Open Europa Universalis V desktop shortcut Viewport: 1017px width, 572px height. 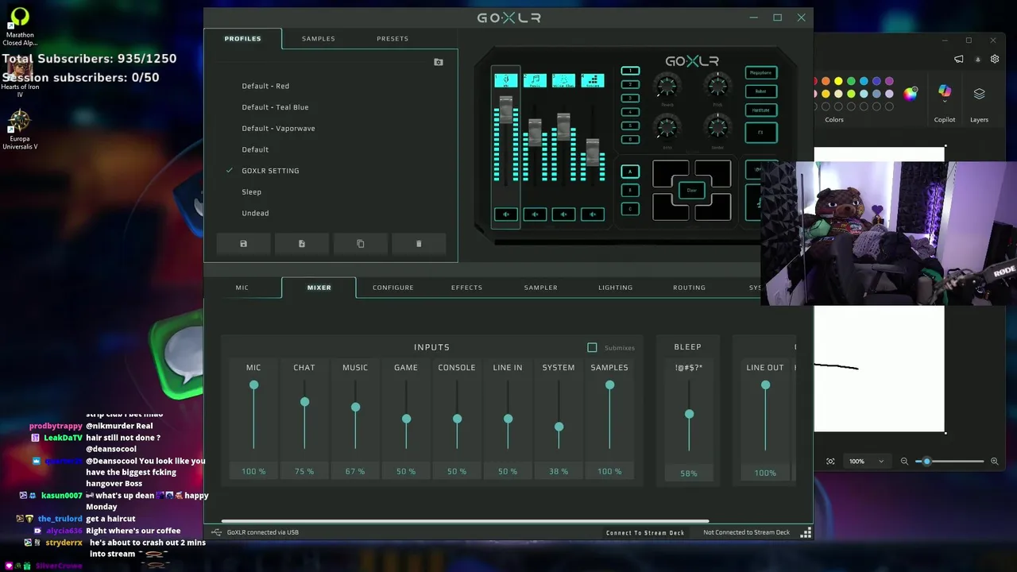[20, 129]
